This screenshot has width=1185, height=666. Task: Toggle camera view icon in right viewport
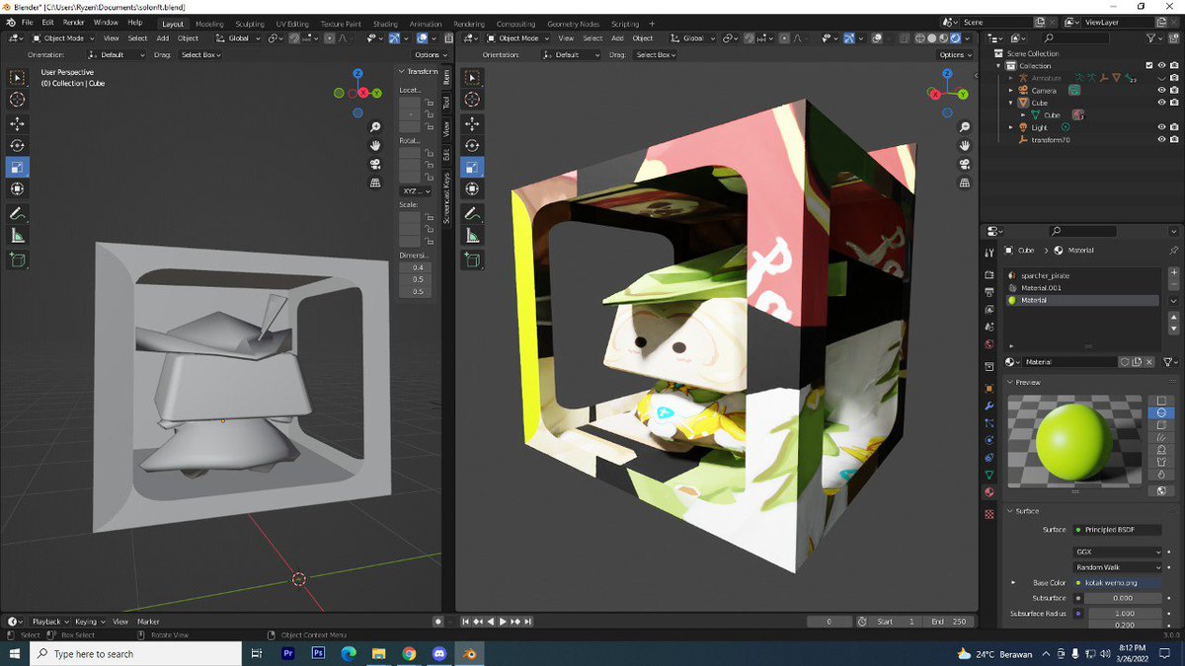pyautogui.click(x=964, y=164)
